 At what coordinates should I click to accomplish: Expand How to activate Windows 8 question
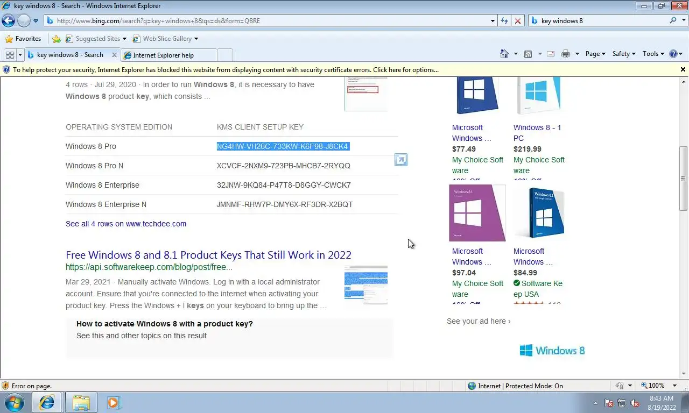coord(165,324)
